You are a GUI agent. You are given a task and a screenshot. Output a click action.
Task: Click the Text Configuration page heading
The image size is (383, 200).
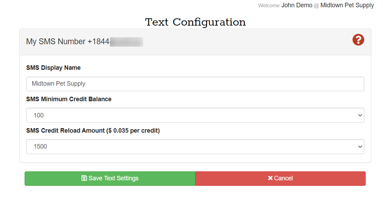pos(195,22)
